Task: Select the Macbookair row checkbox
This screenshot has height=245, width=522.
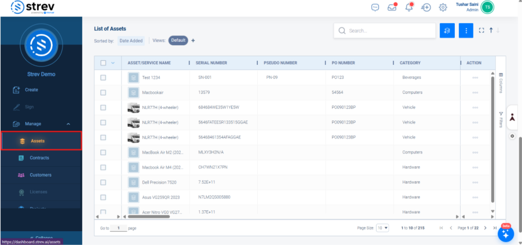Action: (103, 92)
